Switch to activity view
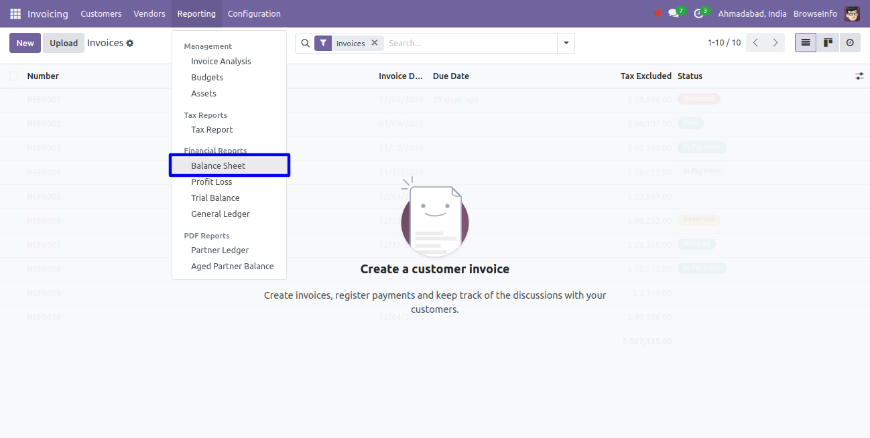The height and width of the screenshot is (438, 870). click(x=850, y=43)
